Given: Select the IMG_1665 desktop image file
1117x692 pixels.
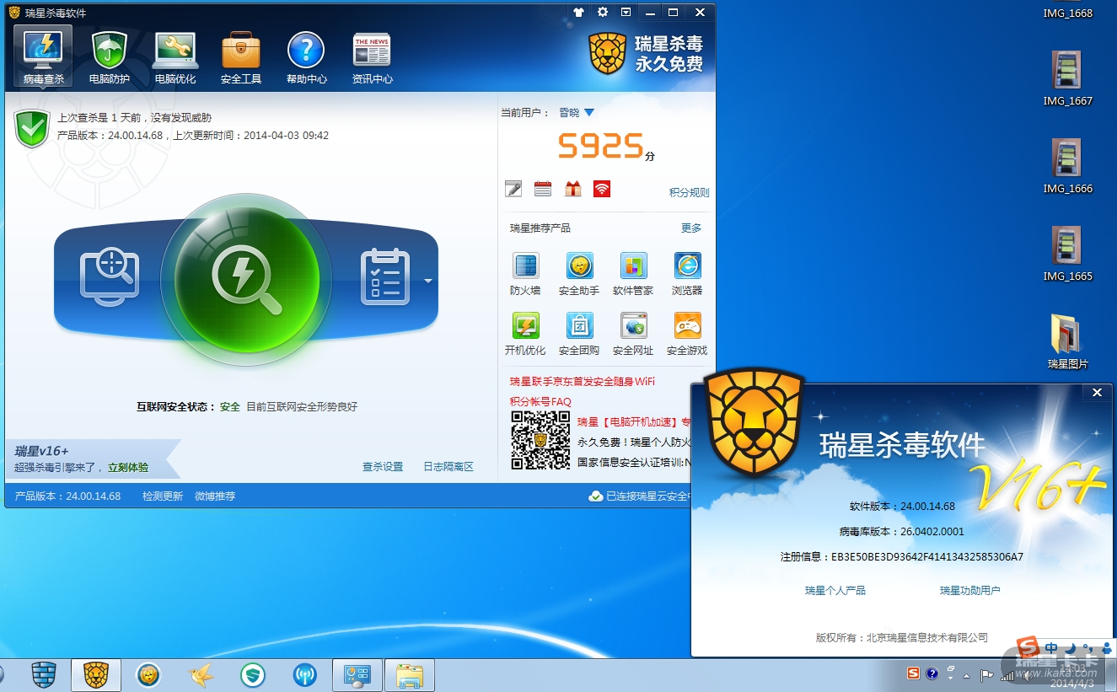Looking at the screenshot, I should [1067, 254].
